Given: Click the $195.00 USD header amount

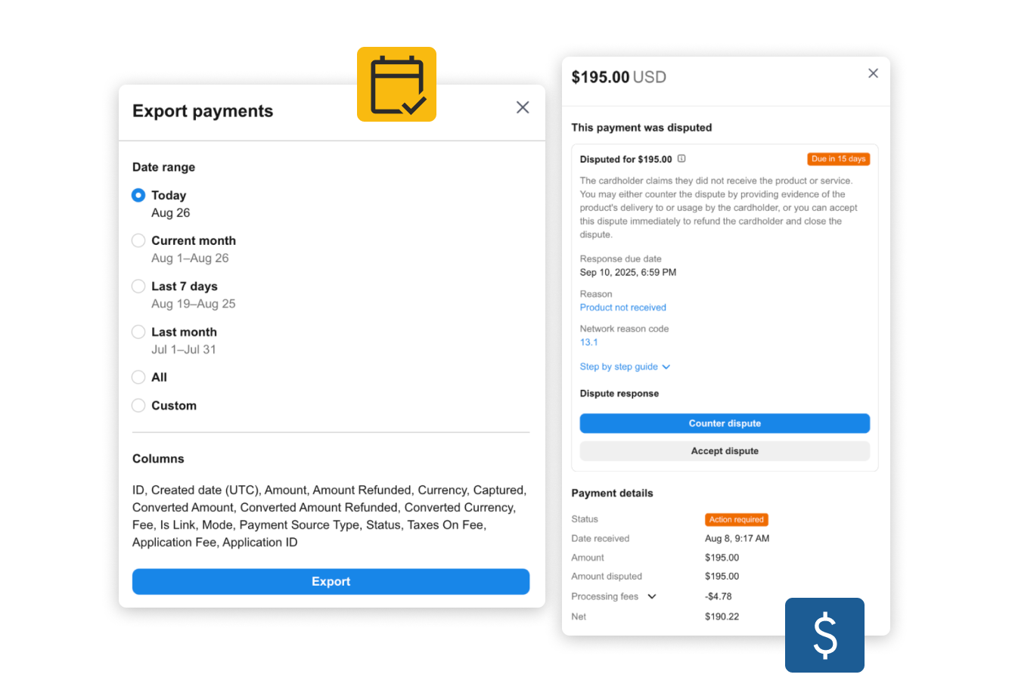Looking at the screenshot, I should (x=619, y=77).
